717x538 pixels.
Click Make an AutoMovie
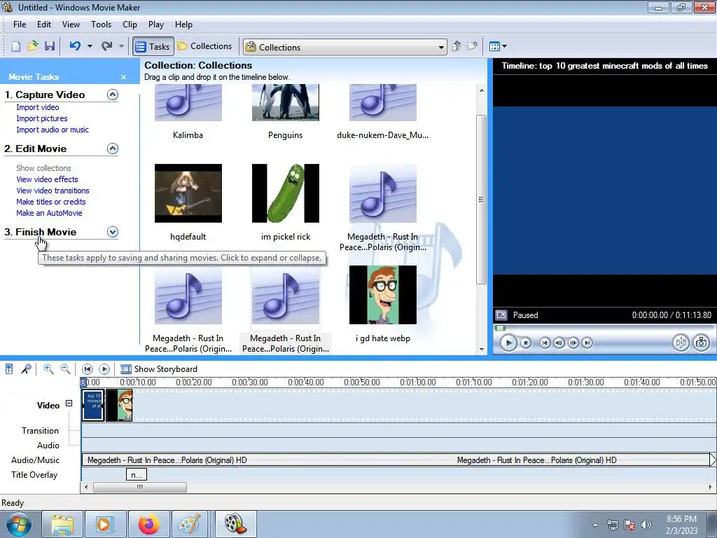coord(49,213)
